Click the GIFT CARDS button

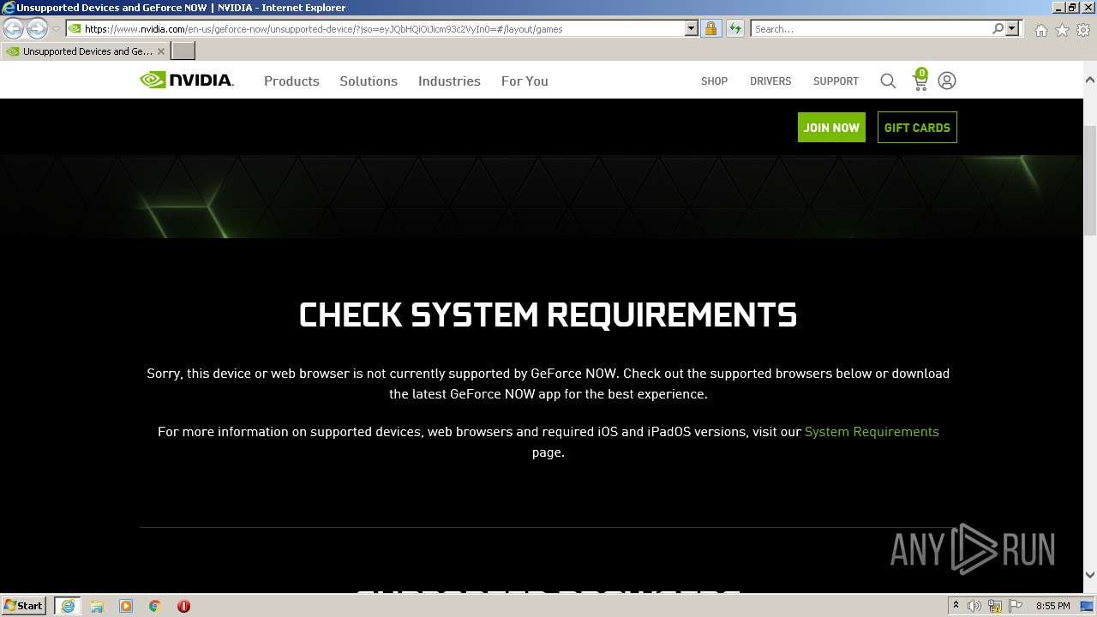[917, 128]
